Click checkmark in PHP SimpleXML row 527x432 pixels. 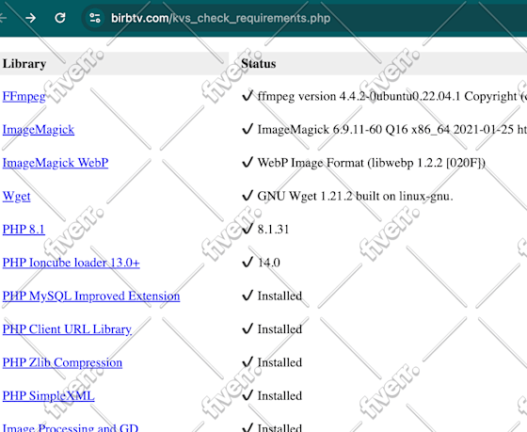(248, 395)
